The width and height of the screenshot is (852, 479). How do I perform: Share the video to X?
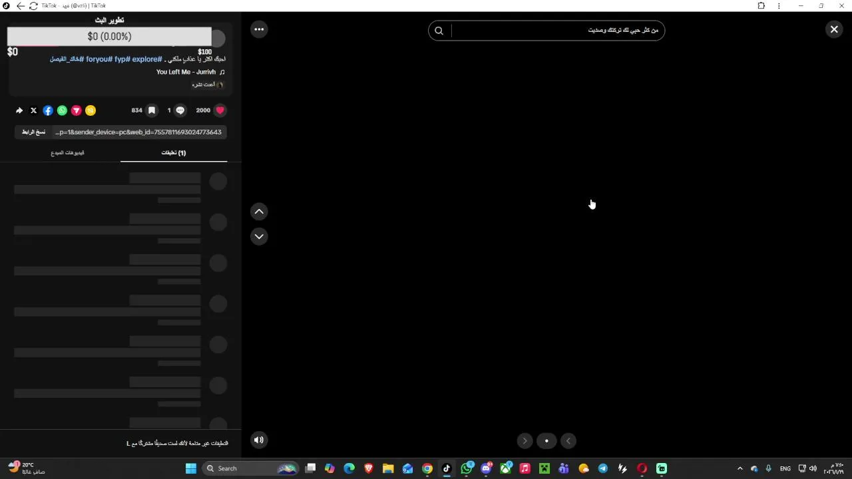(x=33, y=110)
